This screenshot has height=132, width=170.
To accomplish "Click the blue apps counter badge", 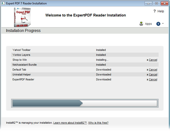I will click(158, 24).
